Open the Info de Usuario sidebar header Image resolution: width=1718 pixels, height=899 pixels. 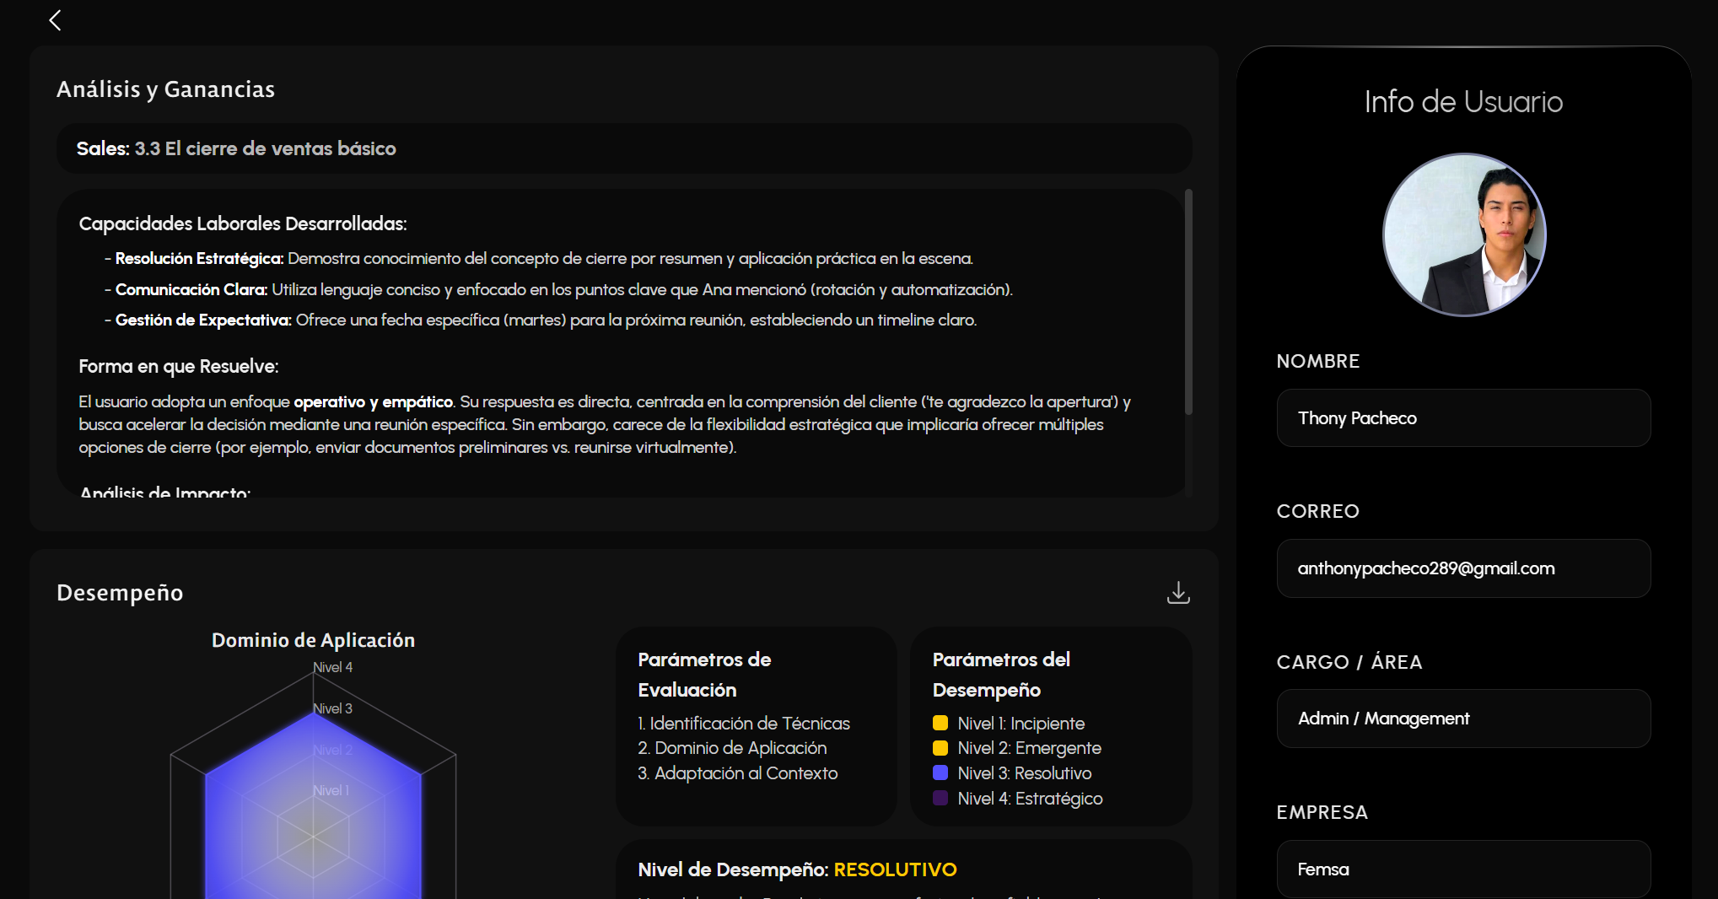1464,101
